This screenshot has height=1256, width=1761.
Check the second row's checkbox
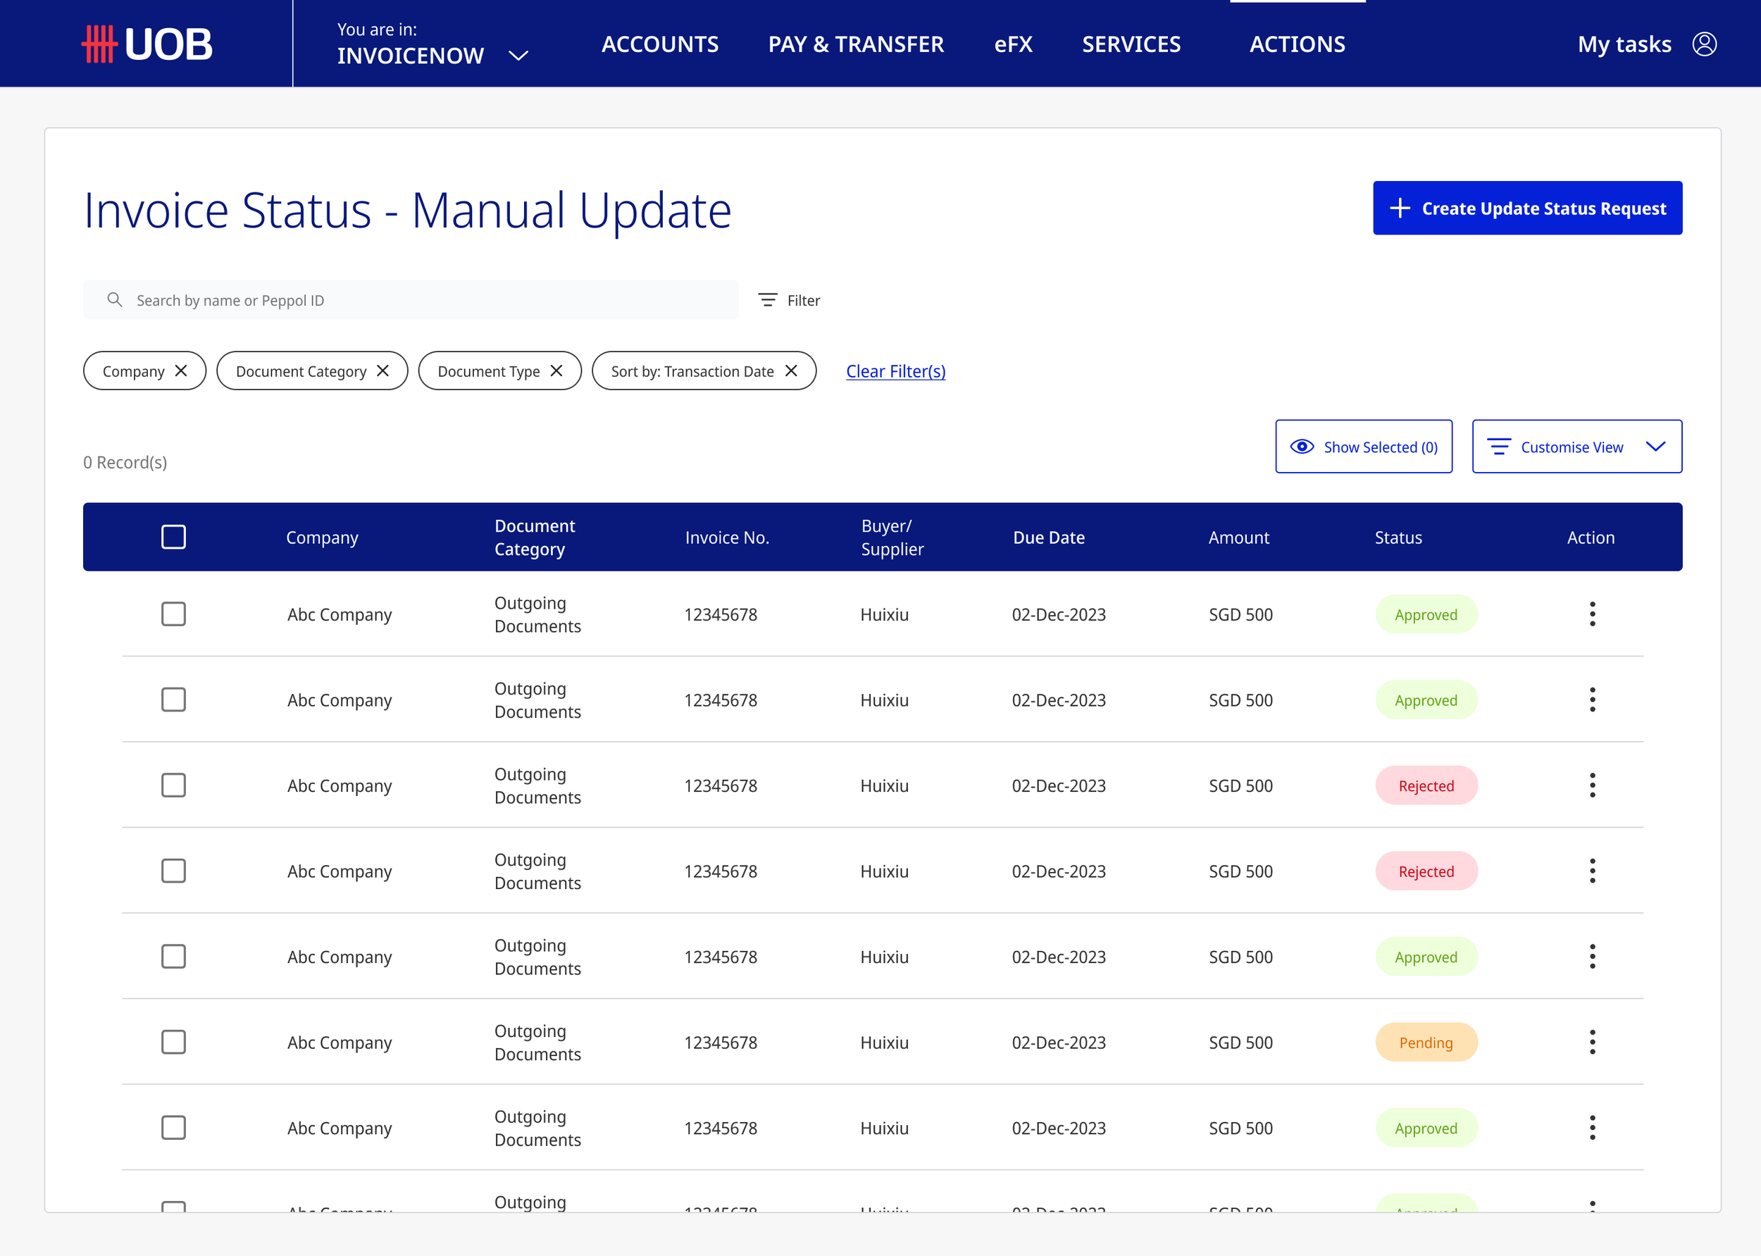click(173, 700)
